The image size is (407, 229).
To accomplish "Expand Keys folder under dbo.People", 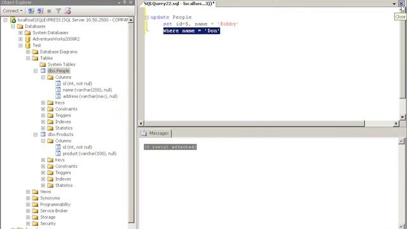I will point(43,102).
